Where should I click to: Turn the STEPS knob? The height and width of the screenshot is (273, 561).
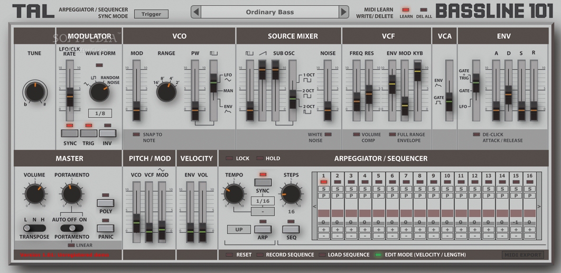pos(291,194)
